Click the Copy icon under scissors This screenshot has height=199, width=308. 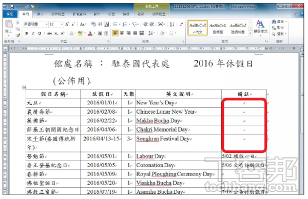pyautogui.click(x=17, y=29)
